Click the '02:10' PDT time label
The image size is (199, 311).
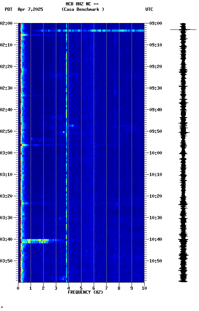(6, 45)
